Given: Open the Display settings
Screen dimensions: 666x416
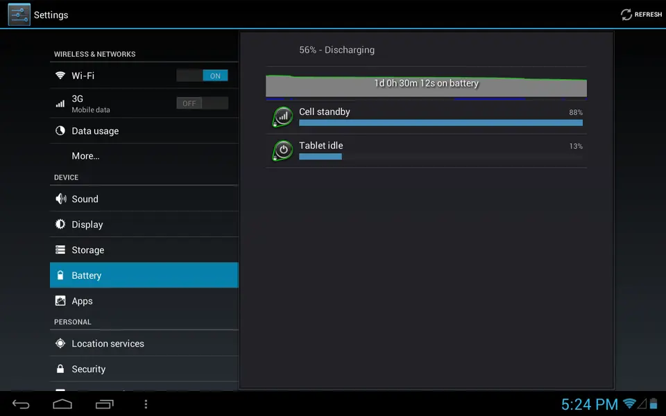Looking at the screenshot, I should pos(87,225).
